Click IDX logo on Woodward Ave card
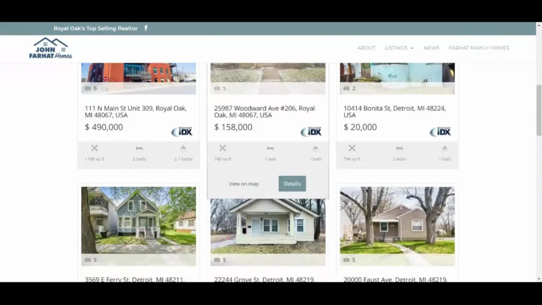The height and width of the screenshot is (305, 542). [x=311, y=132]
